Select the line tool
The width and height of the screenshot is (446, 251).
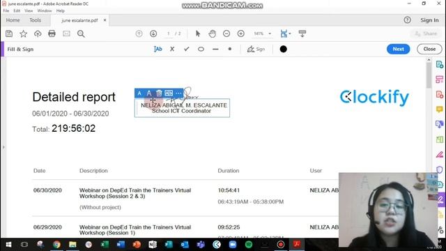pyautogui.click(x=215, y=49)
